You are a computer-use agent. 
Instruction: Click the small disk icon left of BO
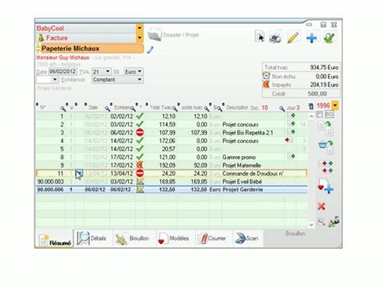(319, 114)
